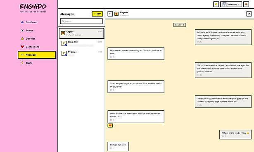Click message 'Hi! We're an SEO agency in Australia'
Image resolution: width=254 pixels, height=152 pixels.
(x=223, y=37)
